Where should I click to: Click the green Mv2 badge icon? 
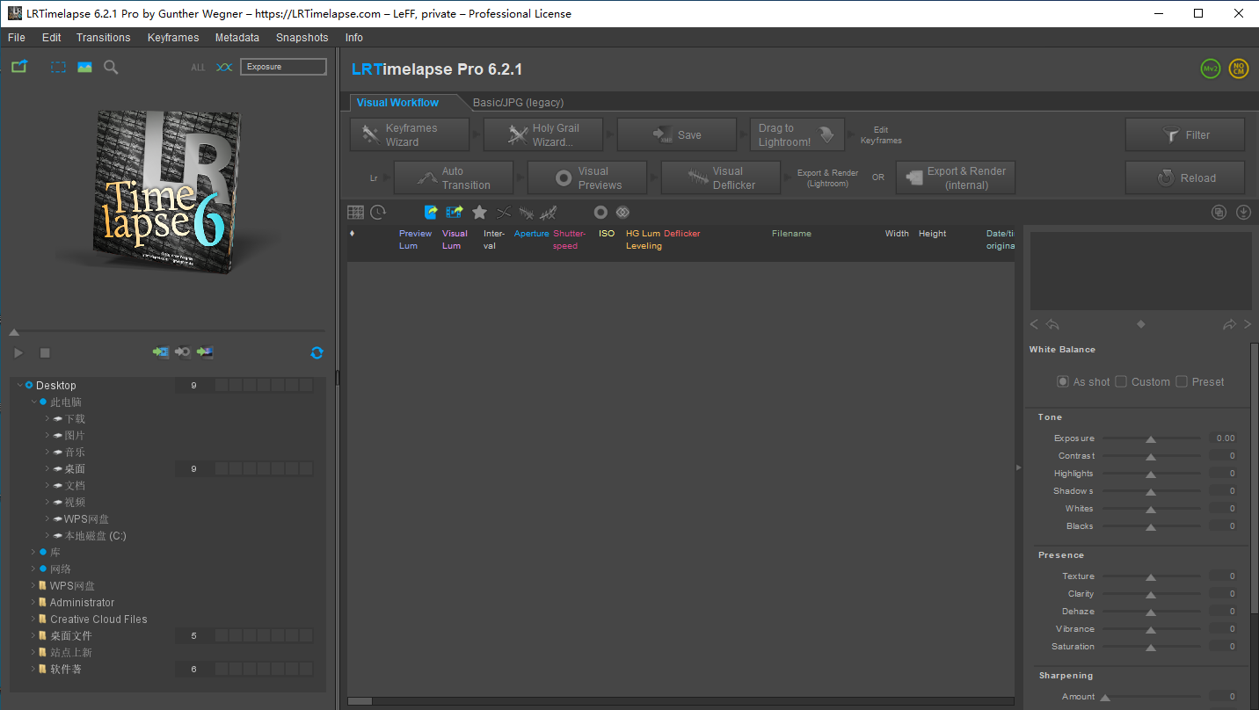[x=1211, y=69]
